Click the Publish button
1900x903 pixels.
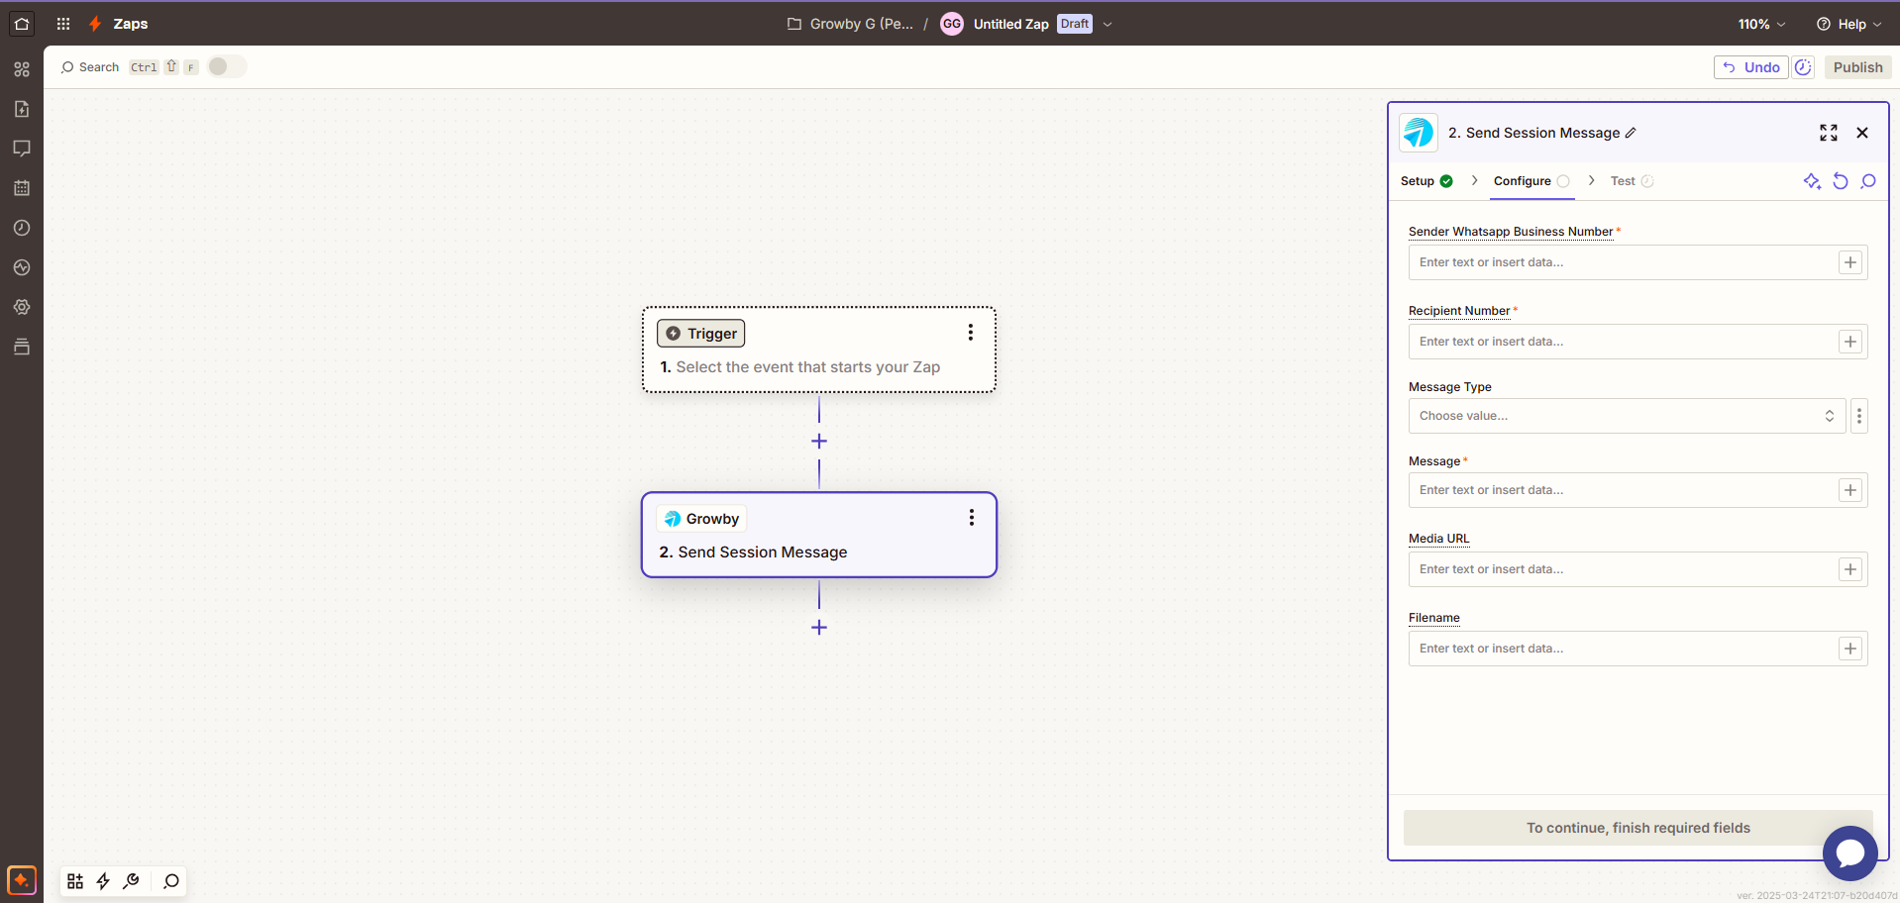(x=1857, y=67)
